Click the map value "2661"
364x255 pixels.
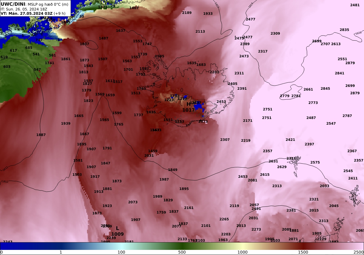pyautogui.click(x=308, y=89)
